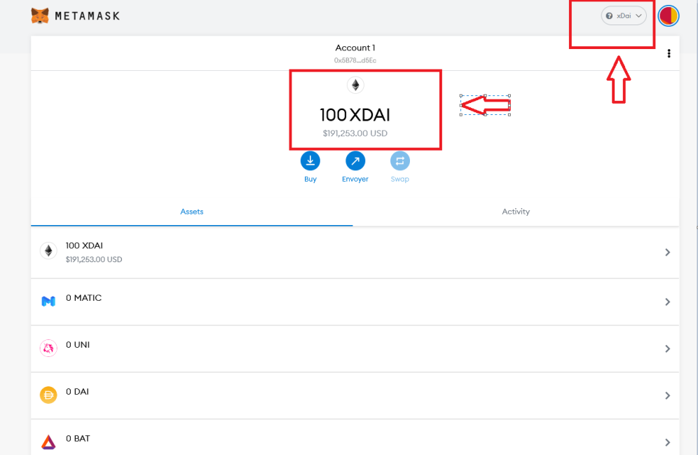Click the Ethereum icon above the balance
Image resolution: width=698 pixels, height=455 pixels.
click(355, 85)
